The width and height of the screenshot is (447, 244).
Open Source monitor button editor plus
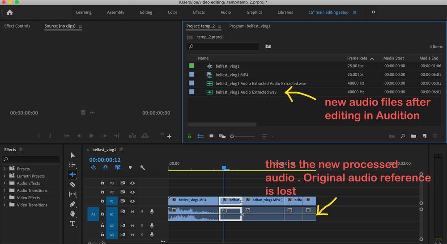pyautogui.click(x=169, y=137)
